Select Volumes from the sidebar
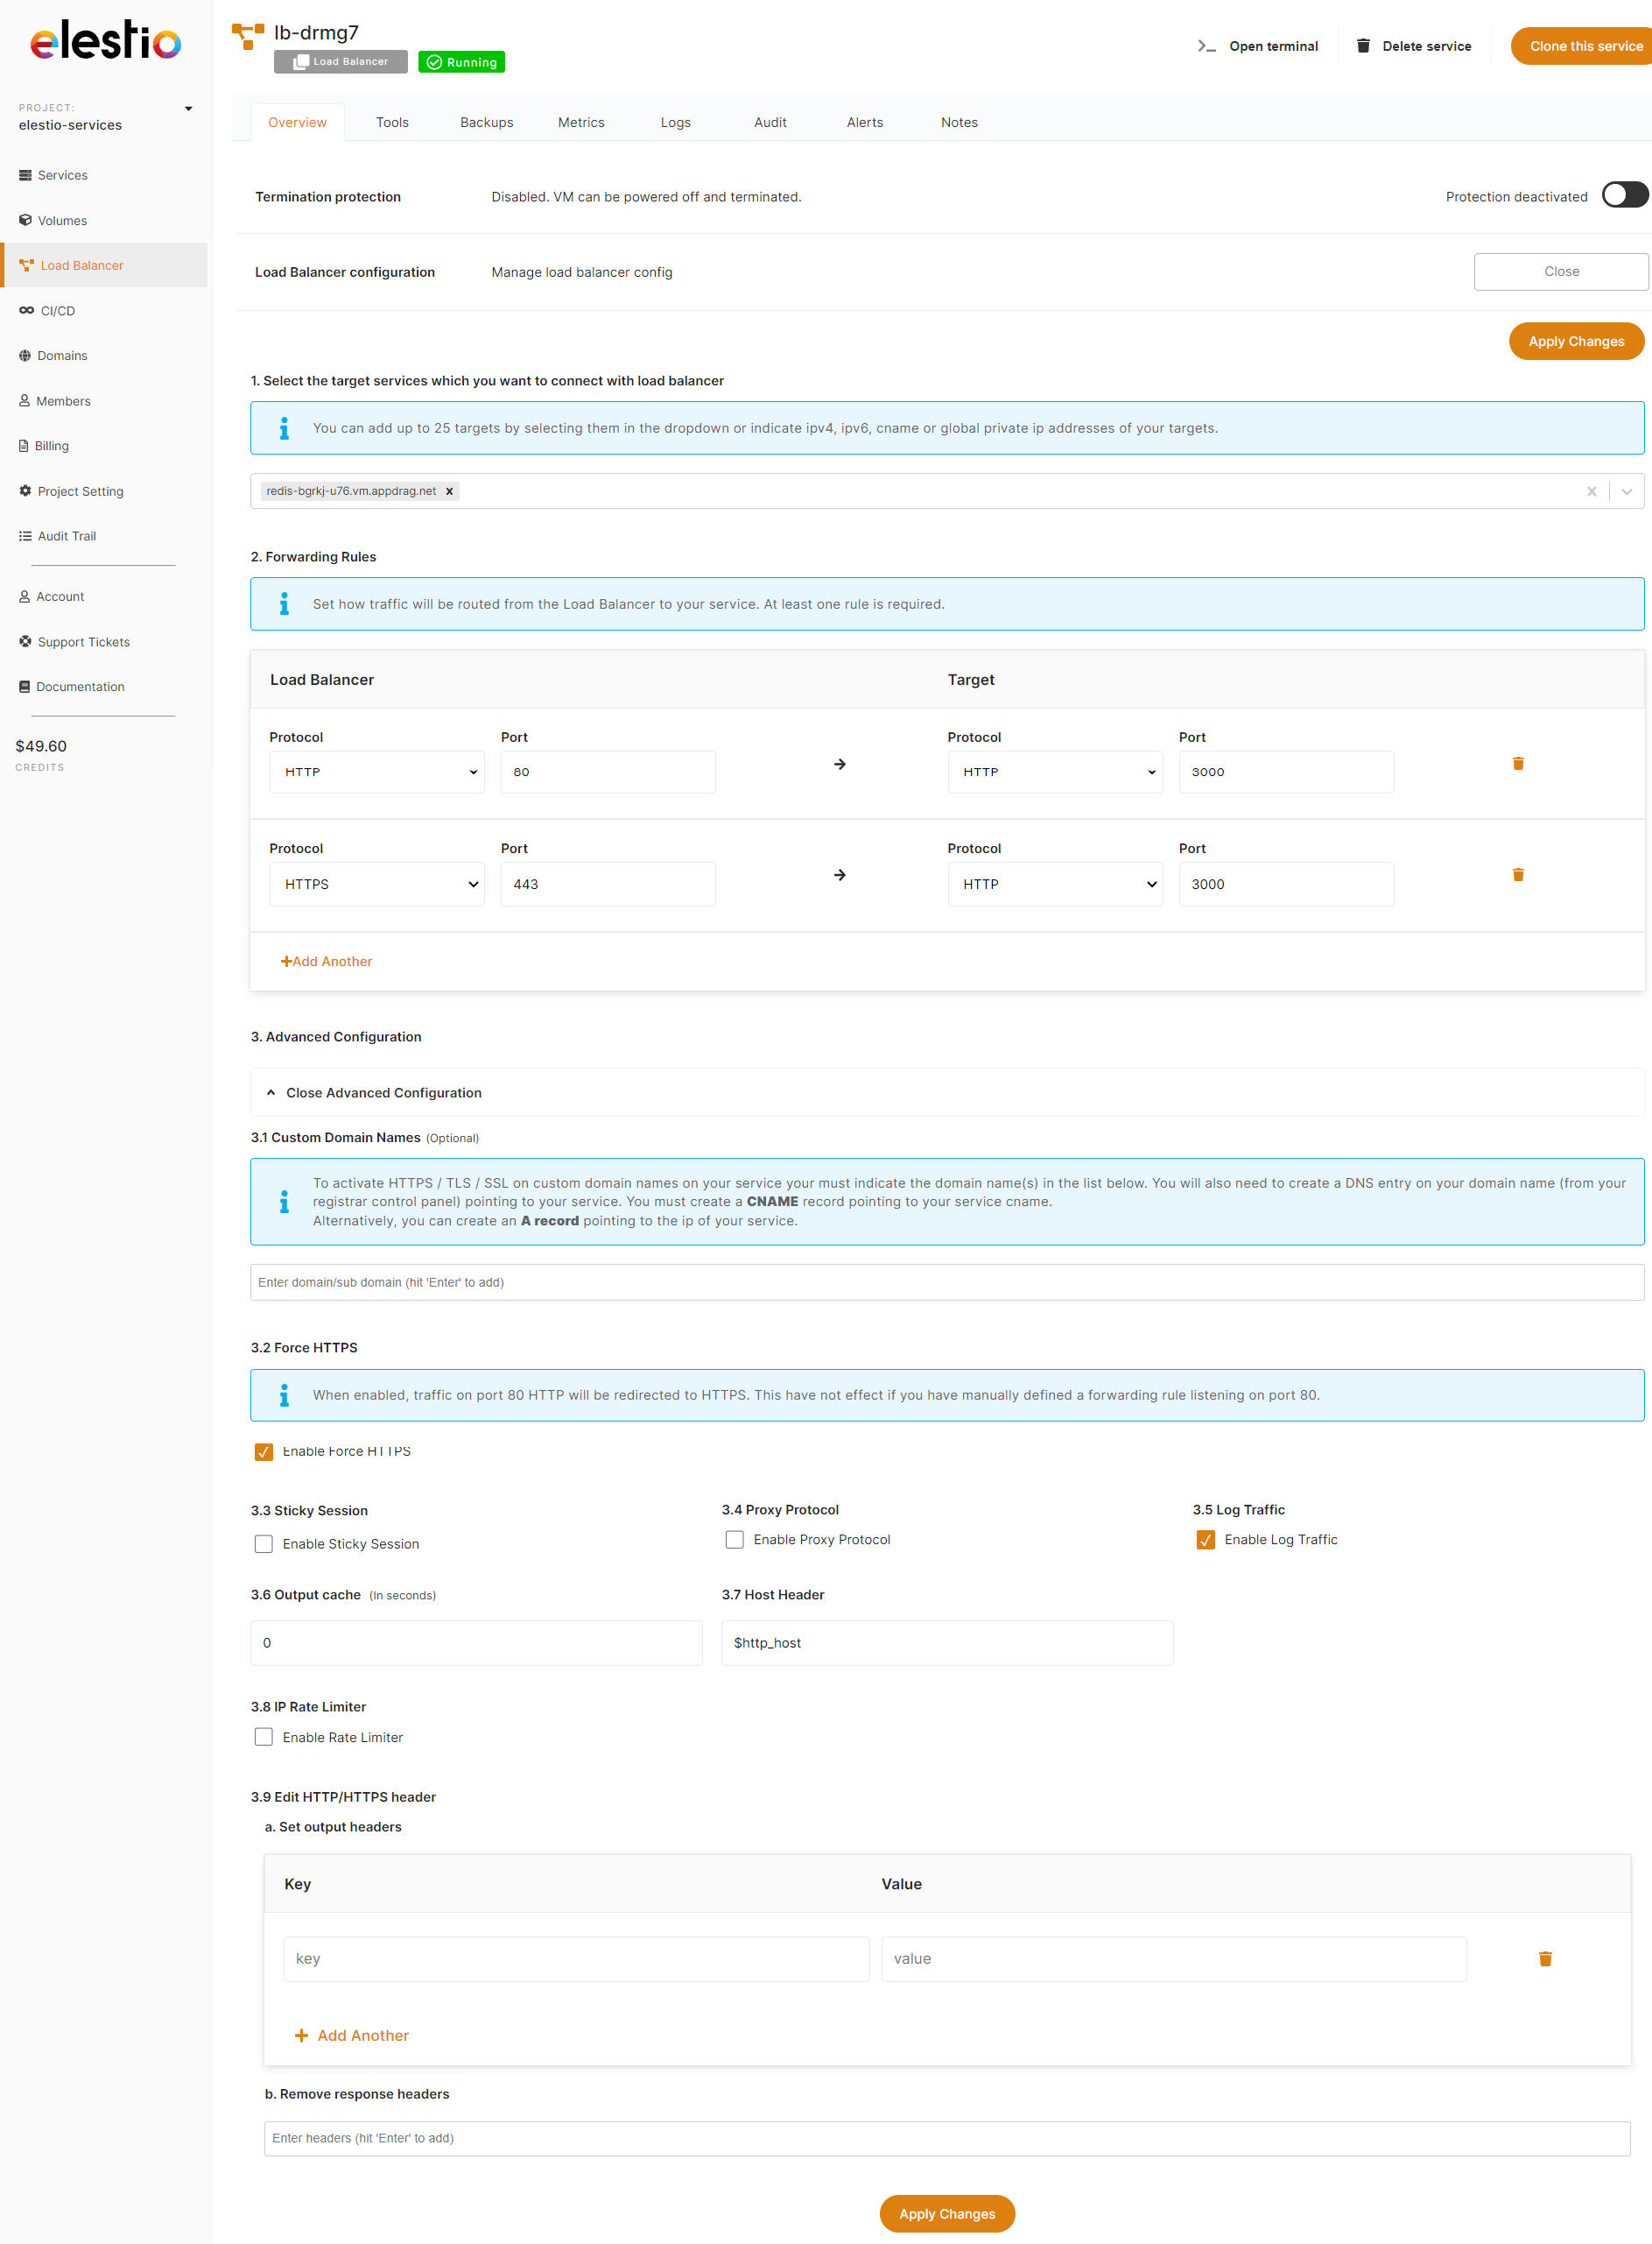The height and width of the screenshot is (2244, 1652). coord(62,220)
